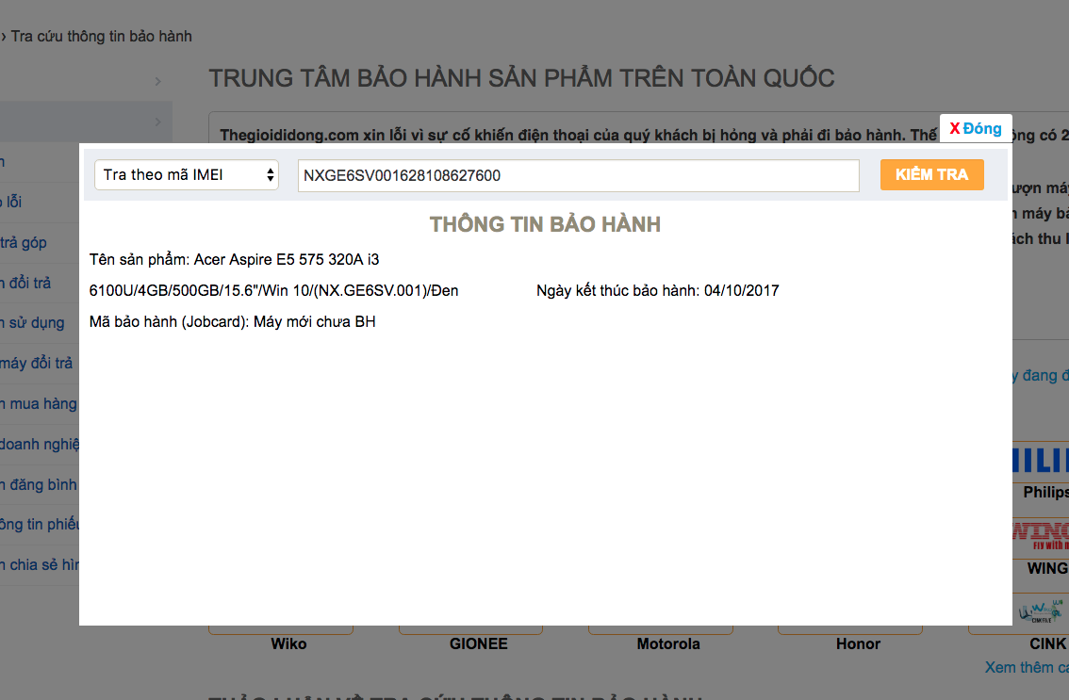Open the 'trả góp' sidebar item
The height and width of the screenshot is (700, 1069).
24,243
